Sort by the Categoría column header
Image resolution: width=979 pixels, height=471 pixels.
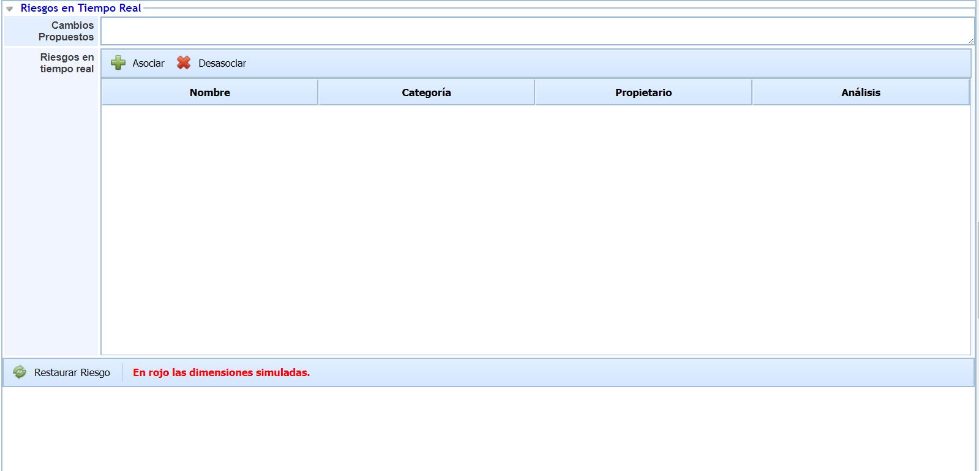click(x=426, y=92)
